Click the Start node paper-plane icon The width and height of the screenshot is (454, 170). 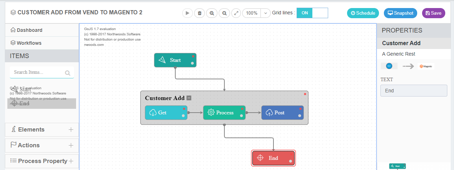click(162, 60)
